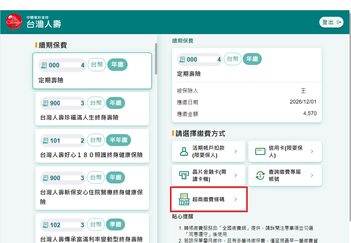Click the amount due value 4,570
This screenshot has height=243, width=351.
(x=310, y=113)
